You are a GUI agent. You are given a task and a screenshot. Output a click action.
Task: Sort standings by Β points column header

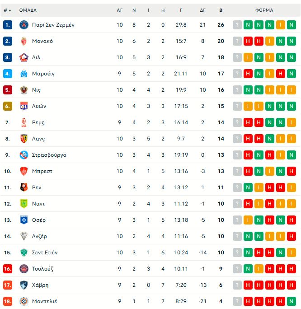[x=221, y=10]
